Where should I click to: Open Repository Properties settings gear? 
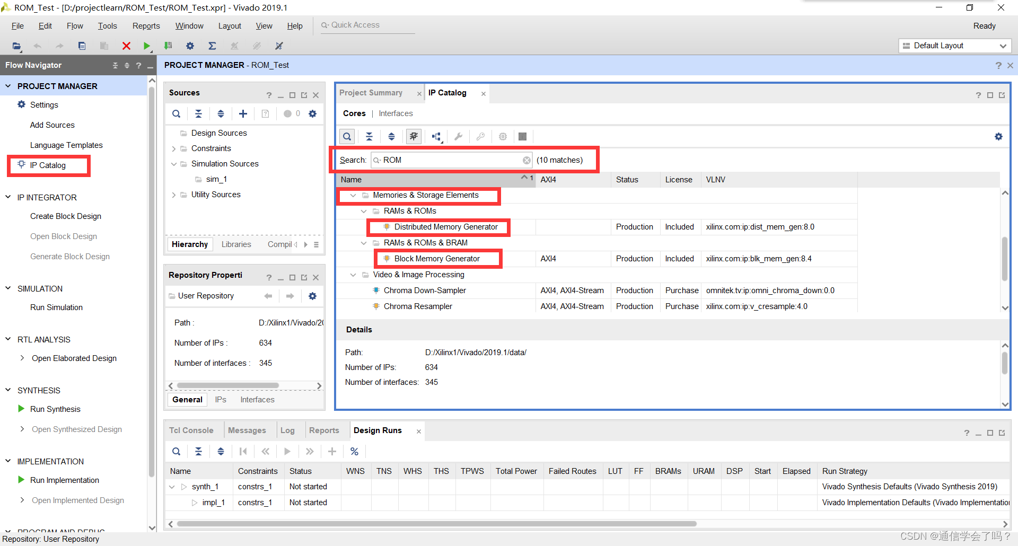(313, 296)
